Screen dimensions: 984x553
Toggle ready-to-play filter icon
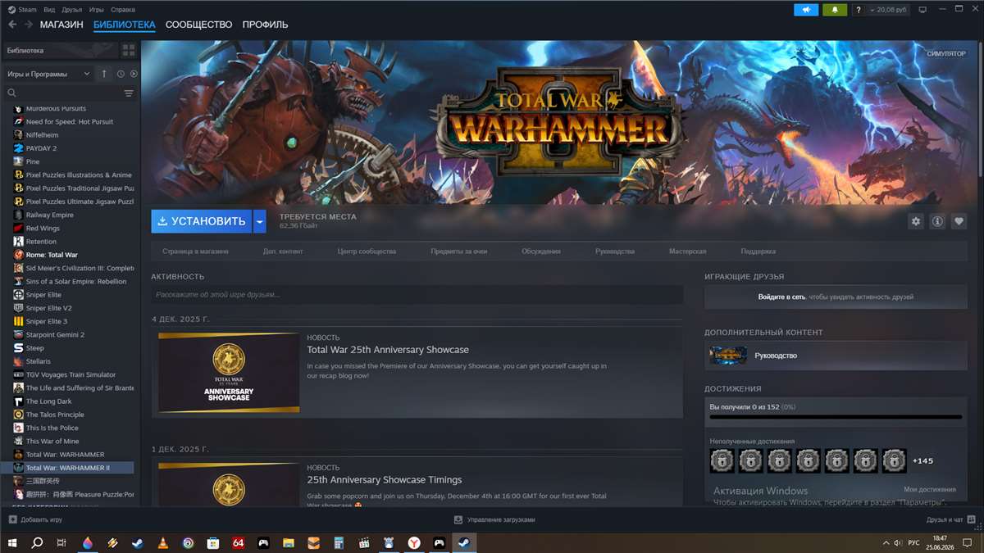point(134,74)
